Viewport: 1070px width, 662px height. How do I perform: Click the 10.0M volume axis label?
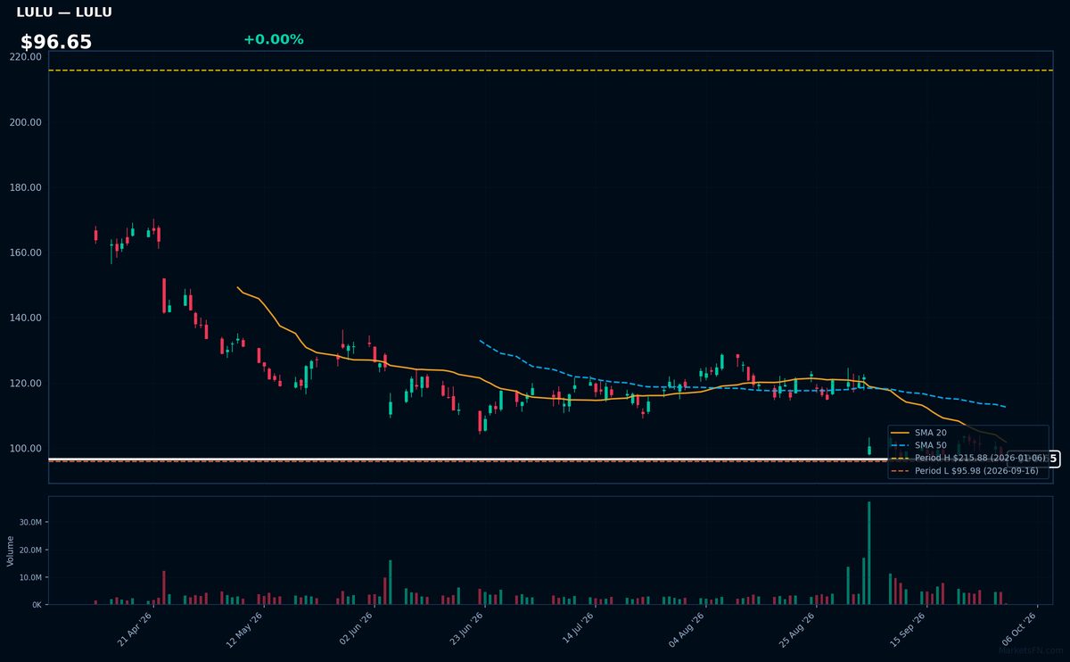click(30, 577)
